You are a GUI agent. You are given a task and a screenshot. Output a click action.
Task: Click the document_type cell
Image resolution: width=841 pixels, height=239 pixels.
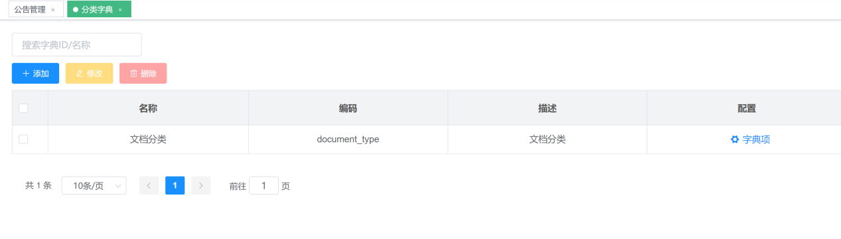(348, 139)
